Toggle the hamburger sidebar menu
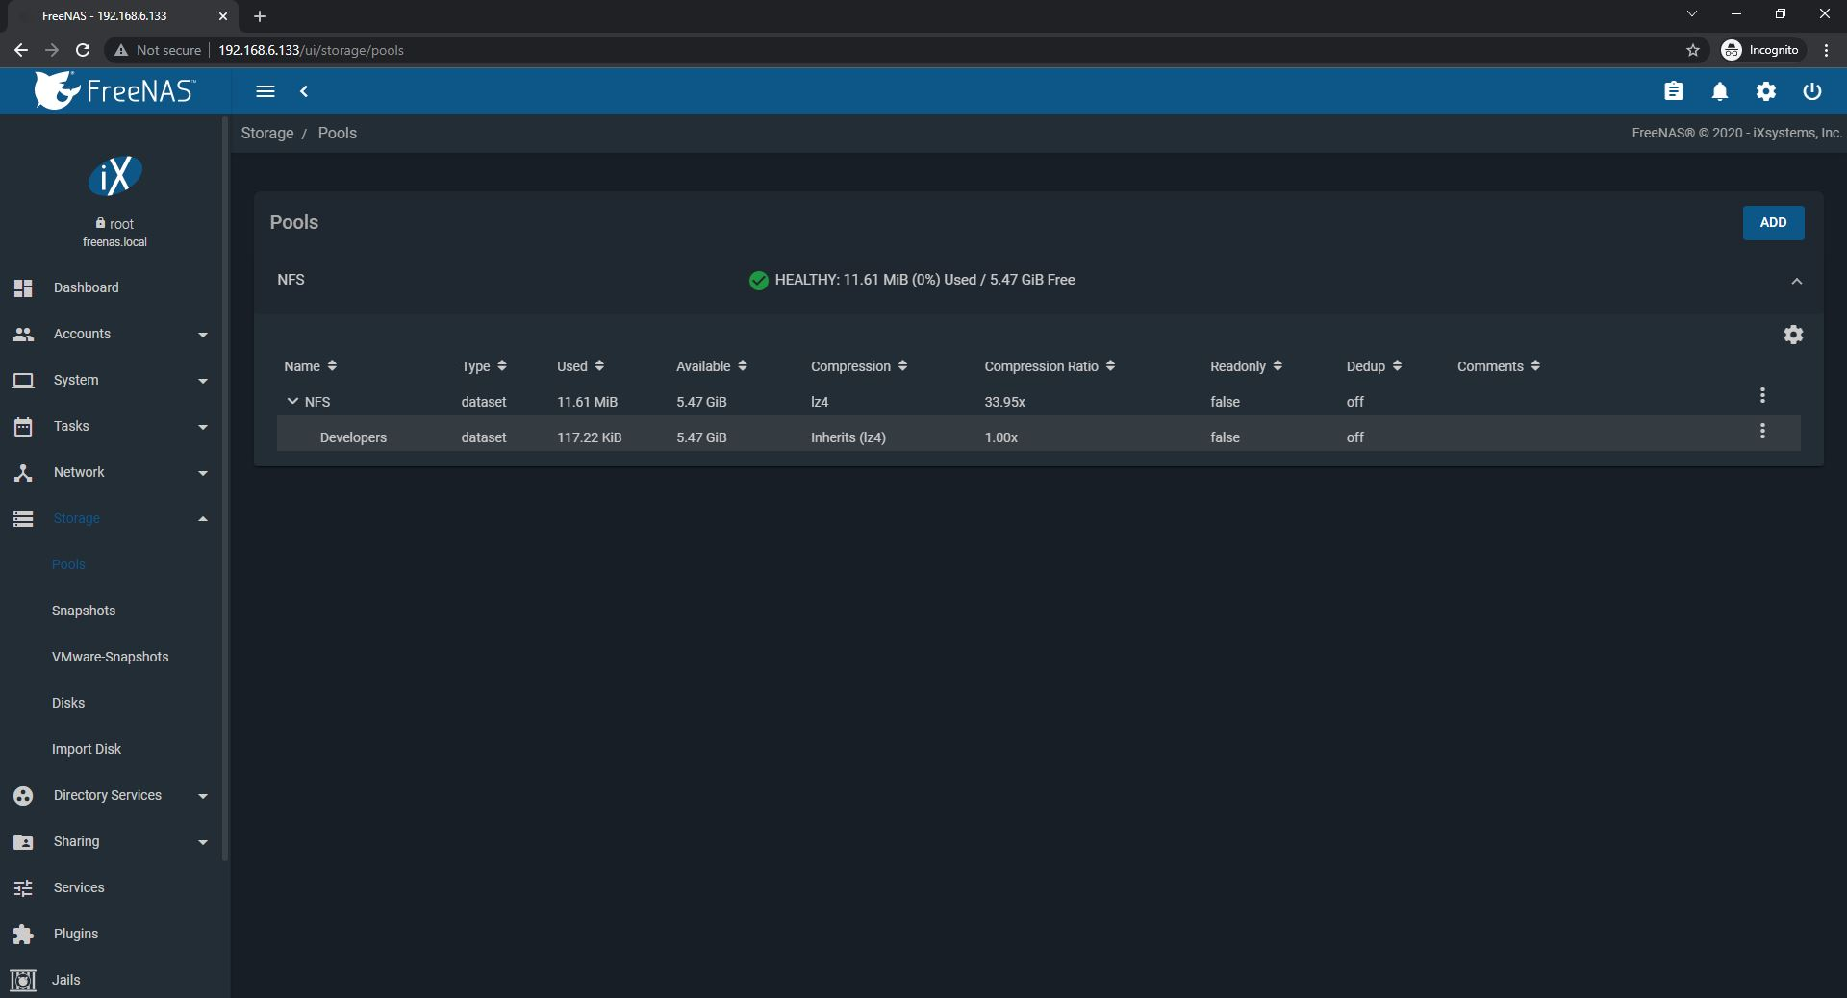Image resolution: width=1847 pixels, height=998 pixels. tap(266, 91)
